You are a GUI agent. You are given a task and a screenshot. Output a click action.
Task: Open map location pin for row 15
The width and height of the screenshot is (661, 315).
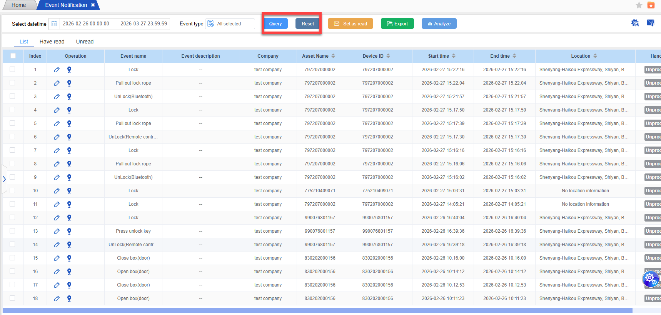pyautogui.click(x=69, y=258)
